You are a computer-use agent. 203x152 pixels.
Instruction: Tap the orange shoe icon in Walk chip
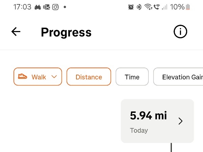pos(22,76)
